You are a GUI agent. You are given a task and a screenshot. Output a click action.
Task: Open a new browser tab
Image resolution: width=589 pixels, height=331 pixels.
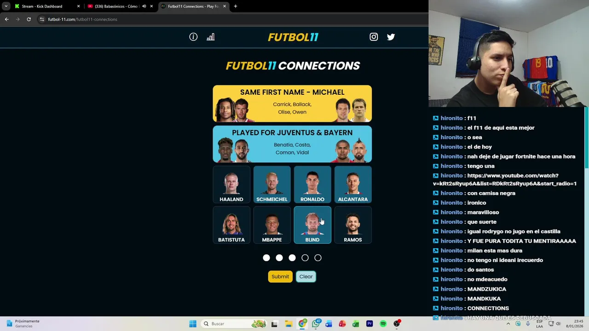pos(236,6)
